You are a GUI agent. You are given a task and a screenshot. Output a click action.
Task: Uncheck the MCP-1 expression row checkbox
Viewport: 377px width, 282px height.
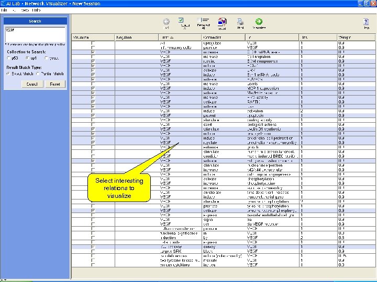point(93,88)
